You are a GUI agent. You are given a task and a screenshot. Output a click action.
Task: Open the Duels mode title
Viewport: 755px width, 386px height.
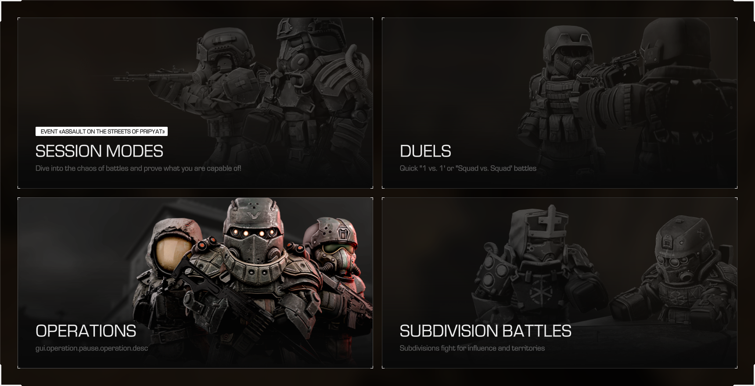coord(425,151)
